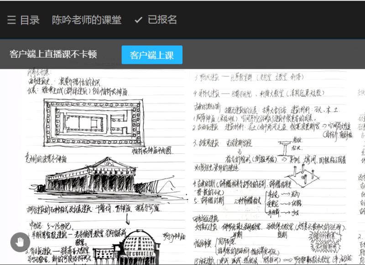Click the downward arrow above the dome
Screen dimensions: 365x265
point(128,220)
